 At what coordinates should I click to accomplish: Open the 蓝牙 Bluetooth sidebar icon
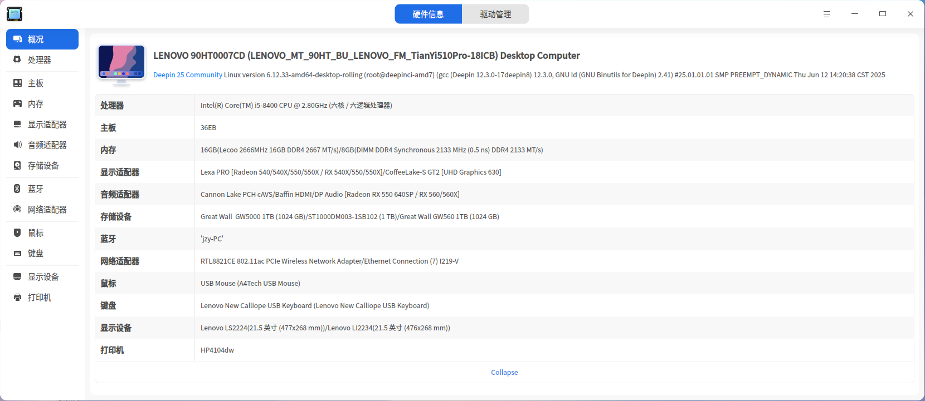coord(17,189)
